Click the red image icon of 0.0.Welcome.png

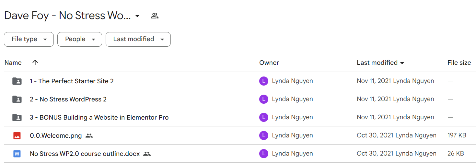click(x=17, y=135)
